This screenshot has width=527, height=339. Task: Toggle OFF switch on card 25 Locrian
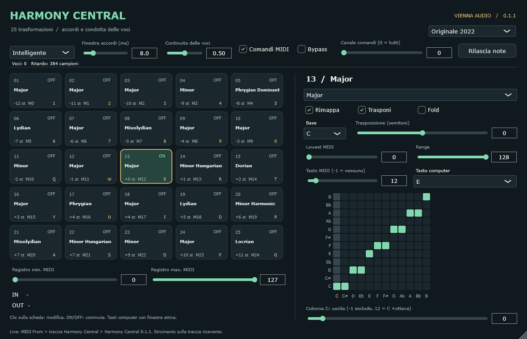[272, 232]
